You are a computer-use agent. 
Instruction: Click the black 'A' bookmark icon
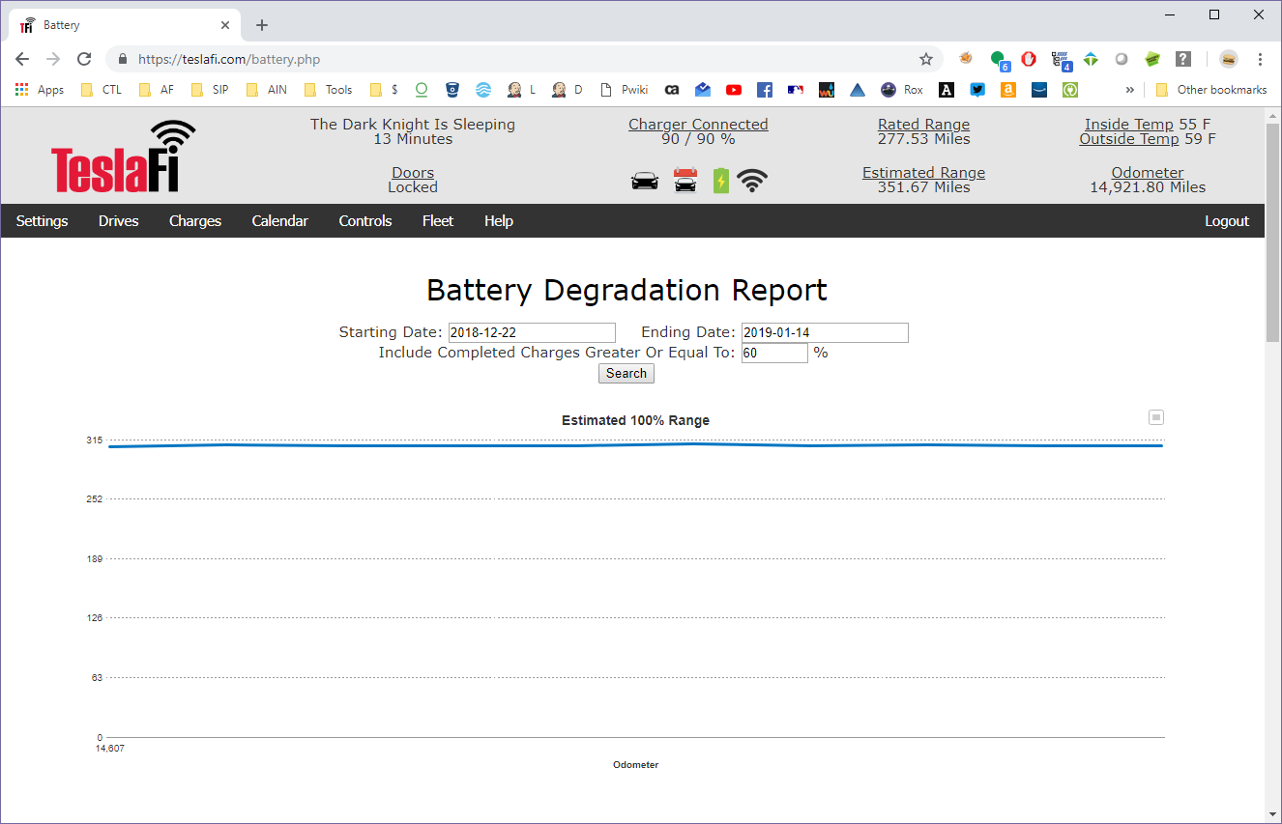click(x=947, y=90)
